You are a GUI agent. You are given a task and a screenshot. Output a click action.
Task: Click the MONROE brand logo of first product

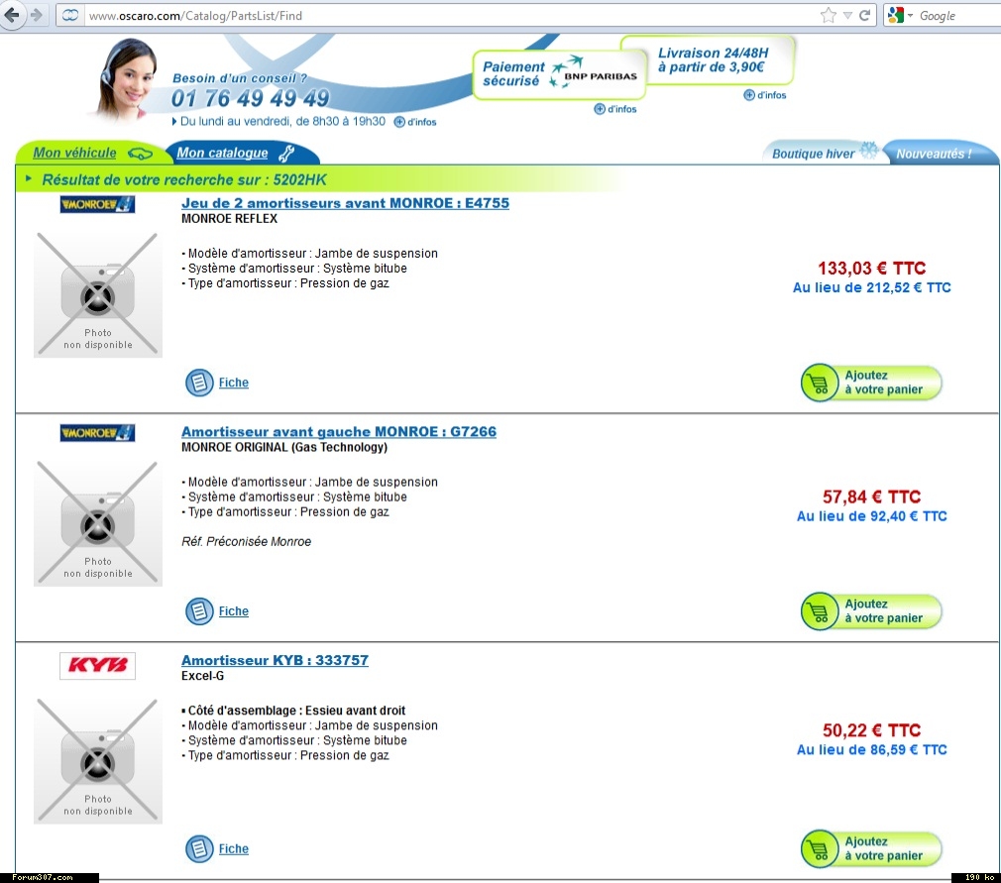pyautogui.click(x=97, y=204)
